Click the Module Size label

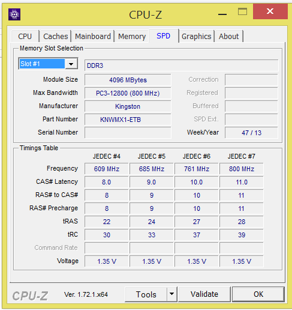(x=61, y=79)
